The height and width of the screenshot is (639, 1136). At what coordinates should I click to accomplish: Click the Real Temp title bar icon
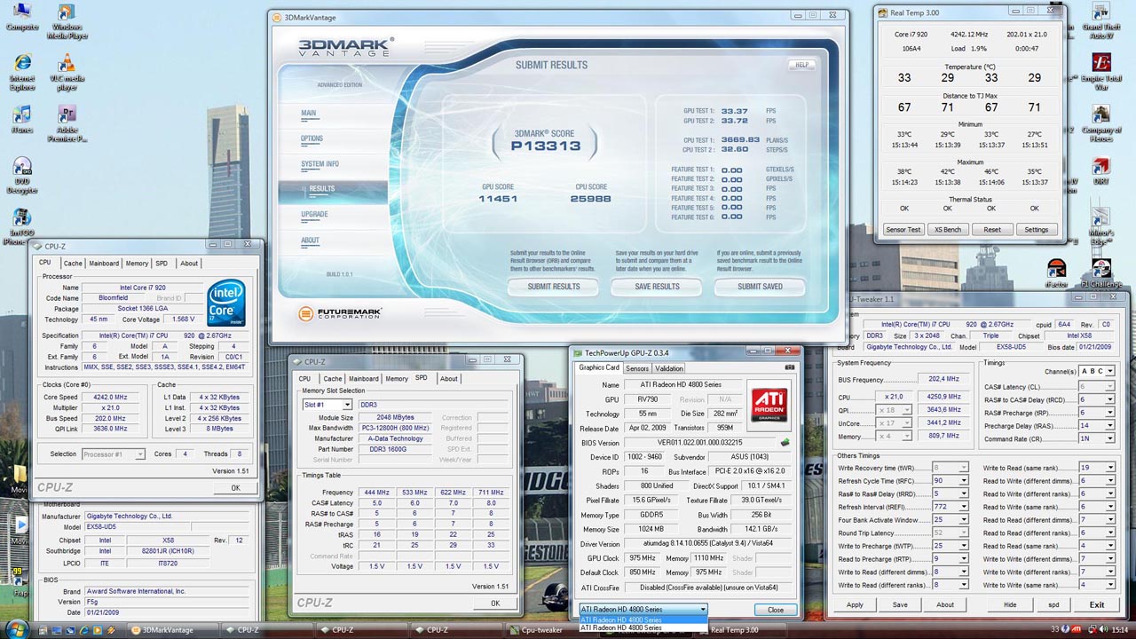click(882, 12)
